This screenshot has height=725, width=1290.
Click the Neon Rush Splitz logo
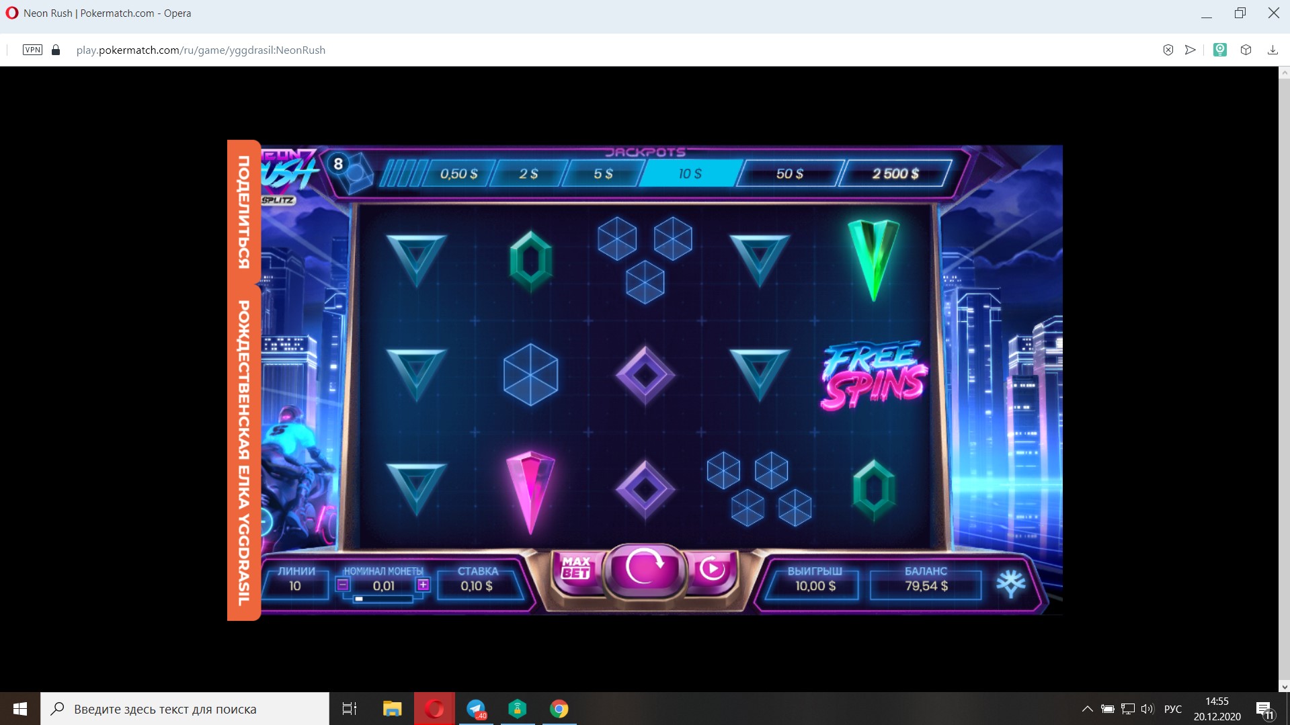[288, 176]
